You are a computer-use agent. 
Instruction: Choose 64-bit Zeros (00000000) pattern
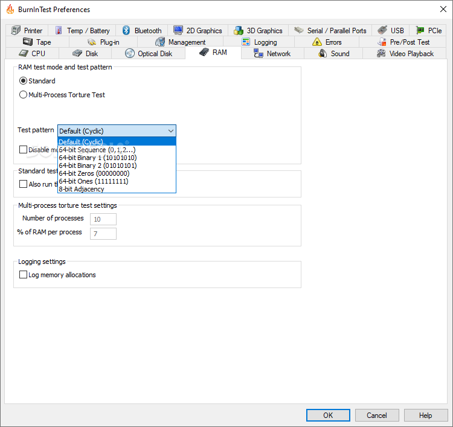[117, 173]
